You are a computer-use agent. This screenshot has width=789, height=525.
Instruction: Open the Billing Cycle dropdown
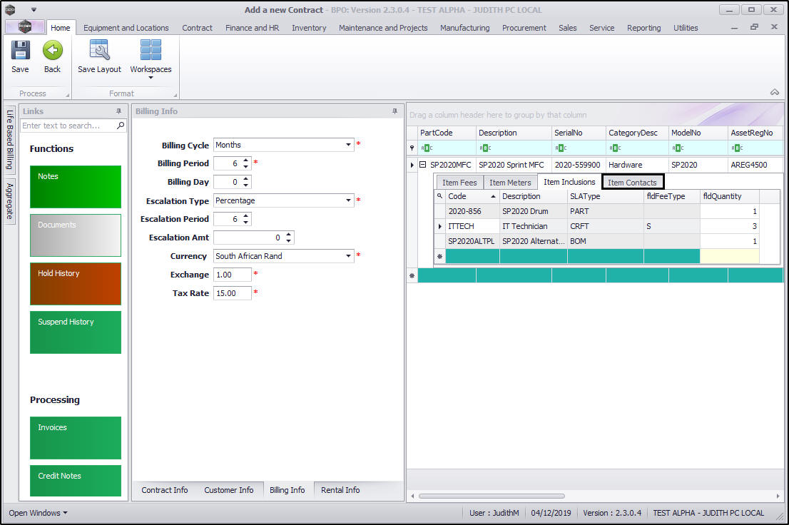coord(349,145)
